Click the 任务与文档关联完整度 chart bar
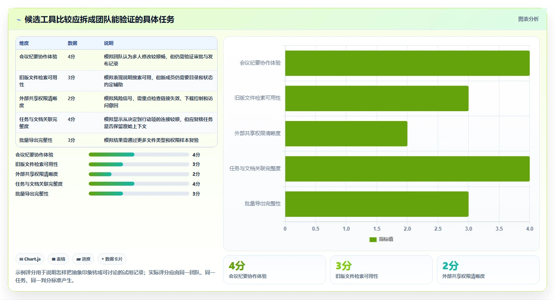 click(407, 169)
